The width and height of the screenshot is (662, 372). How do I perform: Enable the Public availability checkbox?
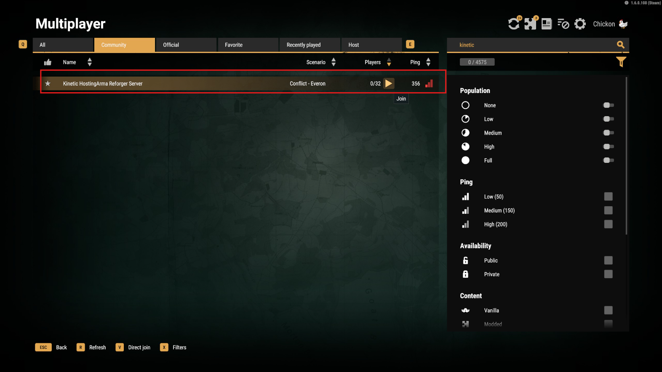coord(608,260)
